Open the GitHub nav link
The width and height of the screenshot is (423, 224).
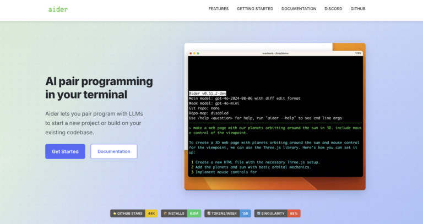(358, 9)
